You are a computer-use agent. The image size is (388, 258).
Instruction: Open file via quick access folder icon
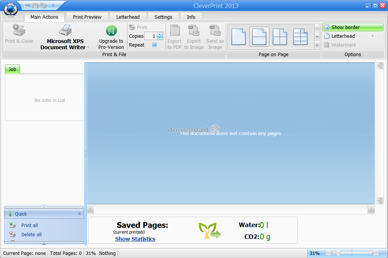pyautogui.click(x=27, y=5)
